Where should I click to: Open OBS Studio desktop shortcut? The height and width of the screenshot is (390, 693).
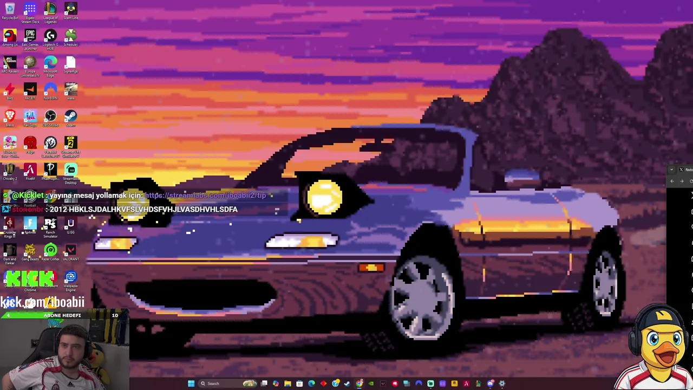(x=50, y=118)
